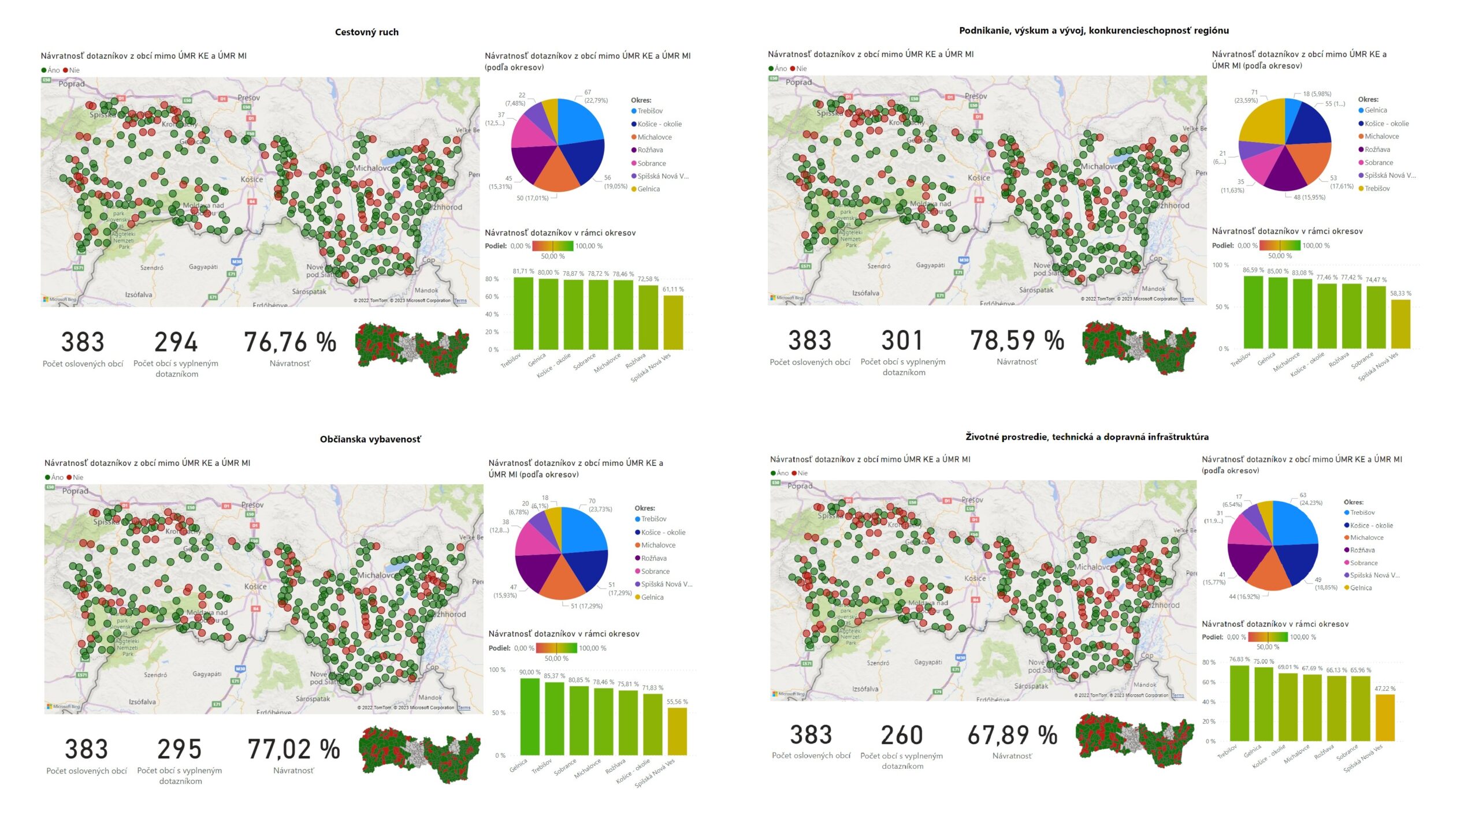Click the Microsoft Bing logo in Cestovný ruch map
Screen dimensions: 1479x834
[x=60, y=300]
